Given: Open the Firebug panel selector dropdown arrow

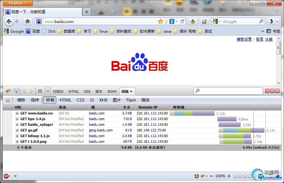Looking at the screenshot, I should [x=48, y=91].
